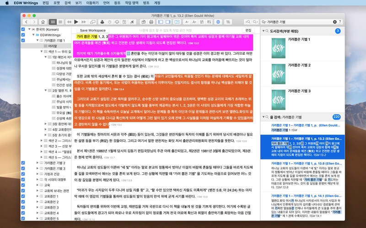Uncheck the 가려뽑은 기별 1 checkbox
Image resolution: width=366 pixels, height=228 pixels.
[23, 41]
